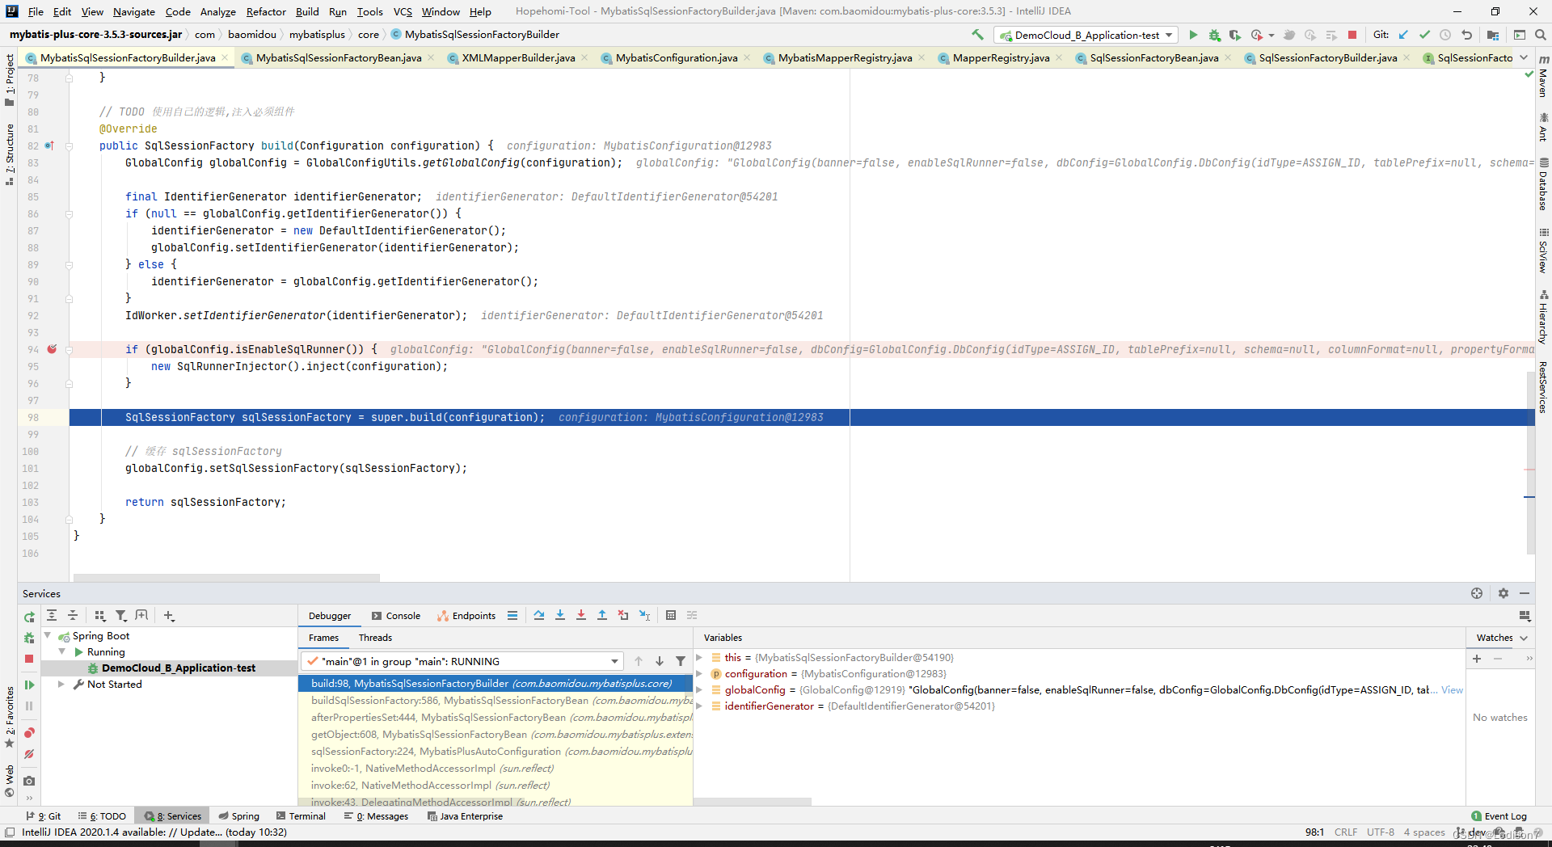Click the Git Commit green checkmark
Screen dimensions: 1552x847
coord(1424,35)
